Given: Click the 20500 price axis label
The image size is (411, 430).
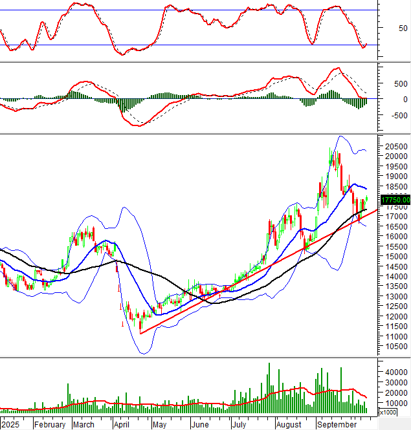Looking at the screenshot, I should [395, 146].
